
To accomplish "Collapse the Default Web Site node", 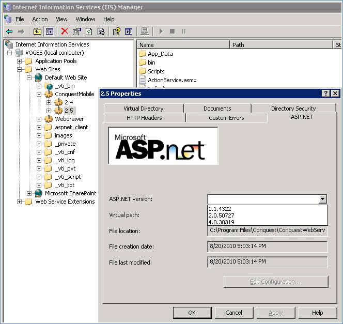I will 29,78.
